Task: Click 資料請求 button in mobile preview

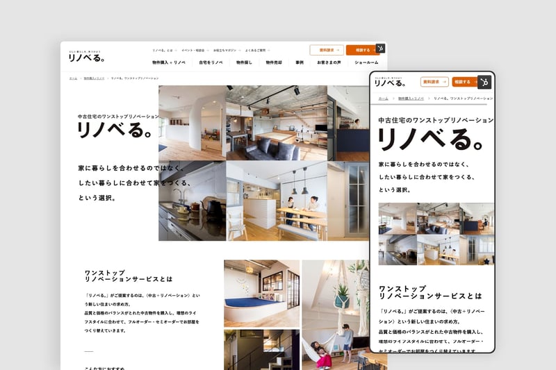Action: 434,82
